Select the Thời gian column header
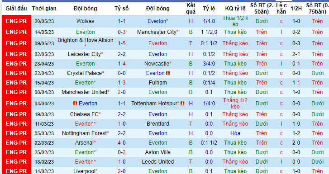The width and height of the screenshot is (329, 174). click(44, 9)
